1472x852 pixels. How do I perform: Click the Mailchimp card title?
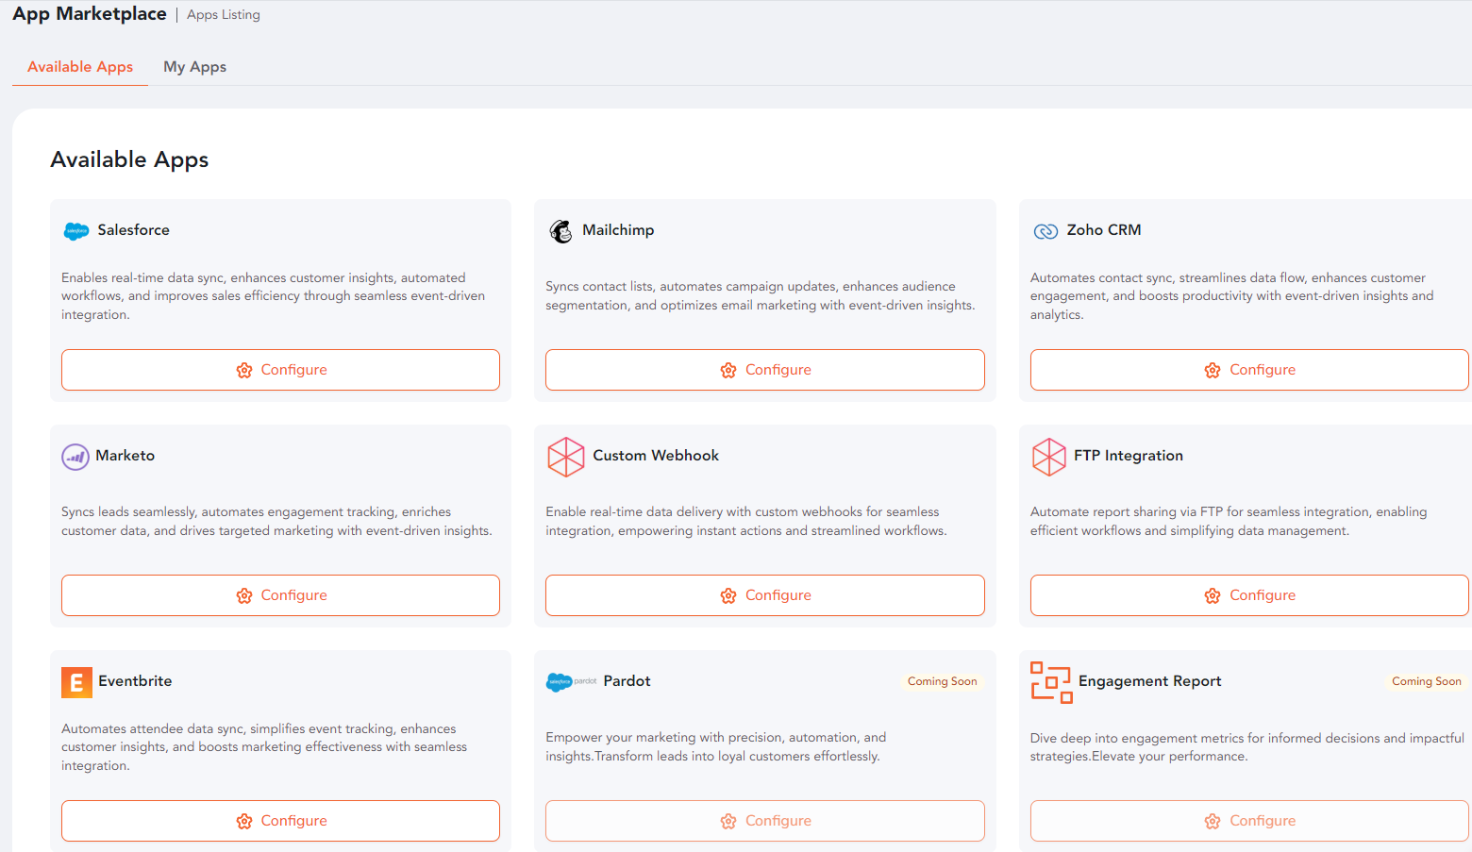pos(618,230)
